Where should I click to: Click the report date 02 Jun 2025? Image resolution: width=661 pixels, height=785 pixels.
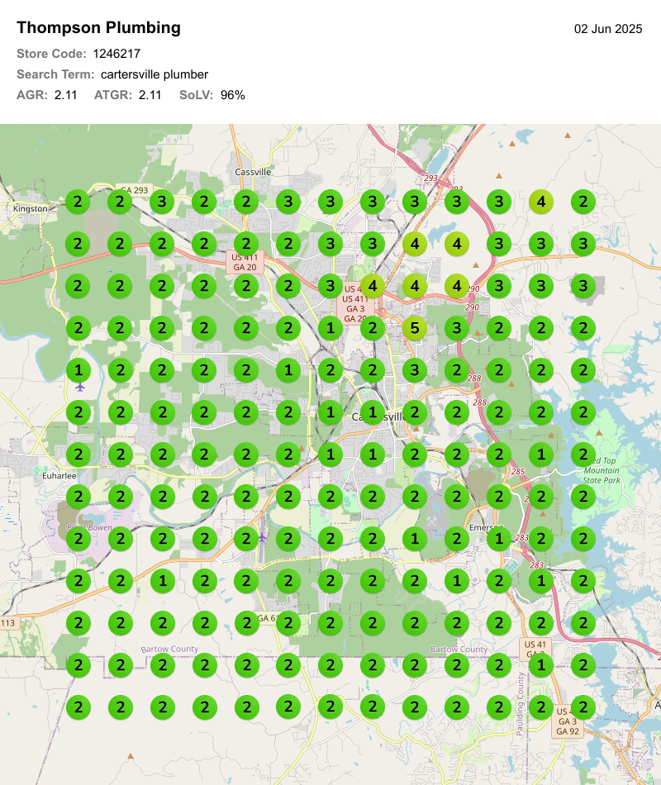coord(608,29)
